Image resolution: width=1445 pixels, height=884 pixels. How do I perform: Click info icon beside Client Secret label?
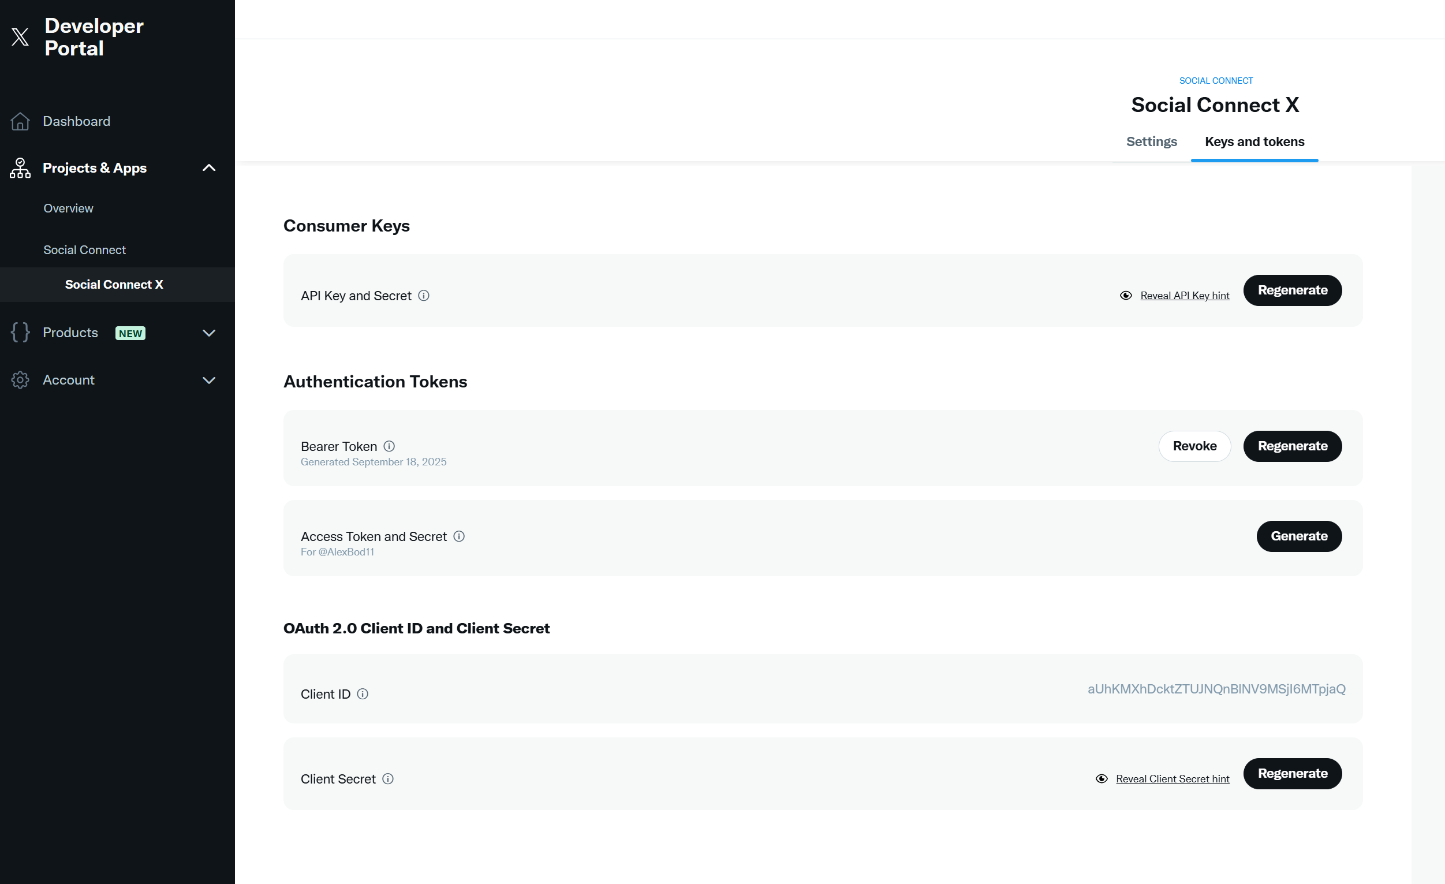pos(387,779)
